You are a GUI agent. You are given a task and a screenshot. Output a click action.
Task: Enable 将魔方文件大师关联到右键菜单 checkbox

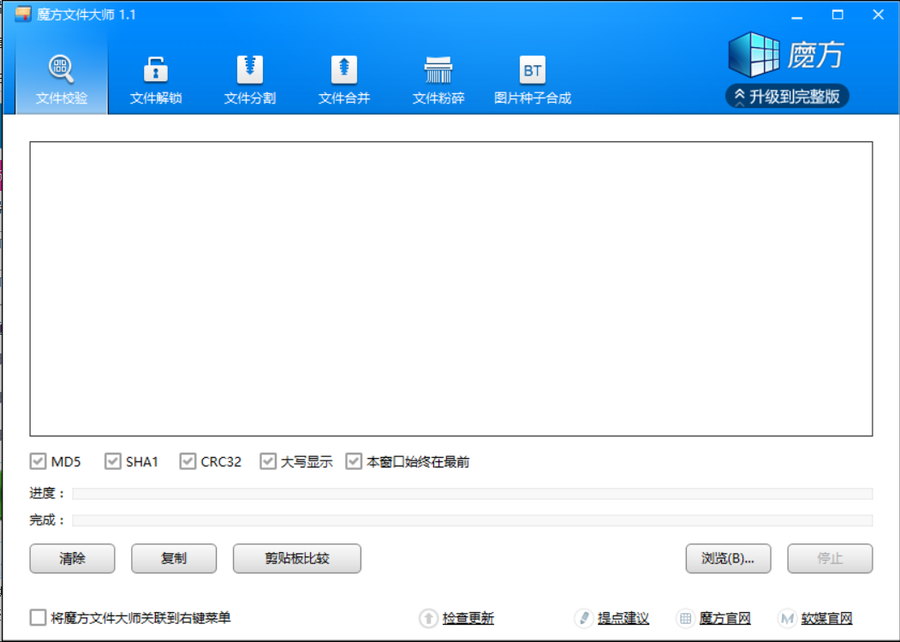pos(38,617)
